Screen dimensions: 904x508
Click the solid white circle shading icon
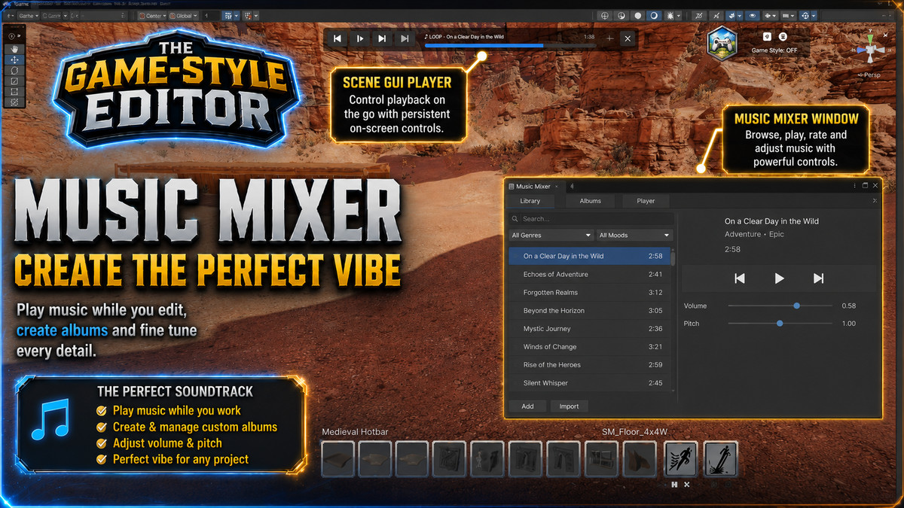pos(638,15)
